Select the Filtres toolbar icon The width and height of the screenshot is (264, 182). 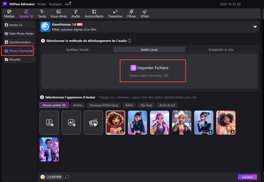click(131, 14)
